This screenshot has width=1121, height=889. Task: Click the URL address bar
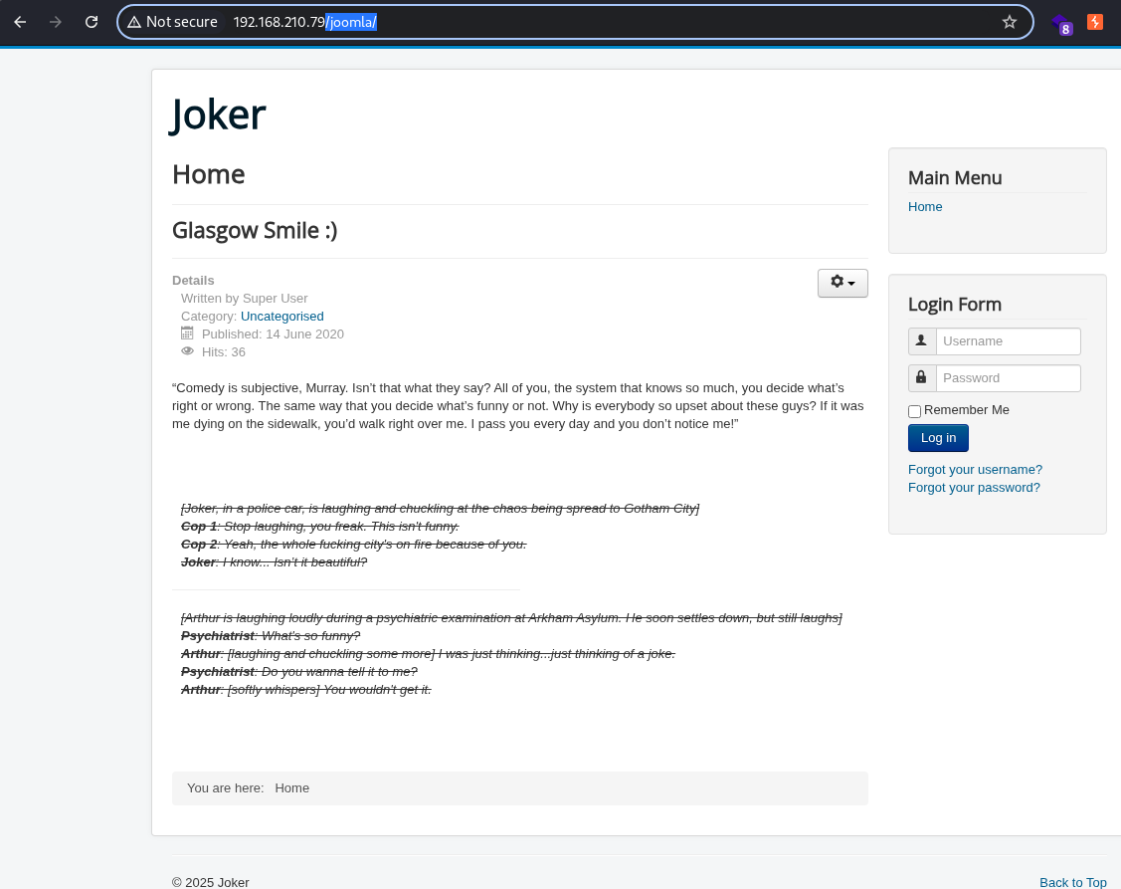tap(576, 22)
